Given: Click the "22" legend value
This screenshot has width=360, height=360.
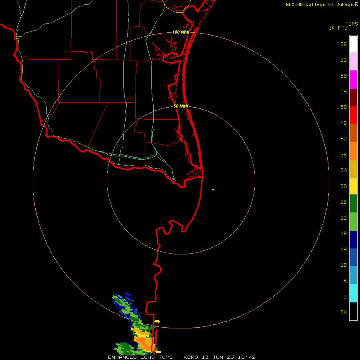Looking at the screenshot, I should click(x=344, y=218).
